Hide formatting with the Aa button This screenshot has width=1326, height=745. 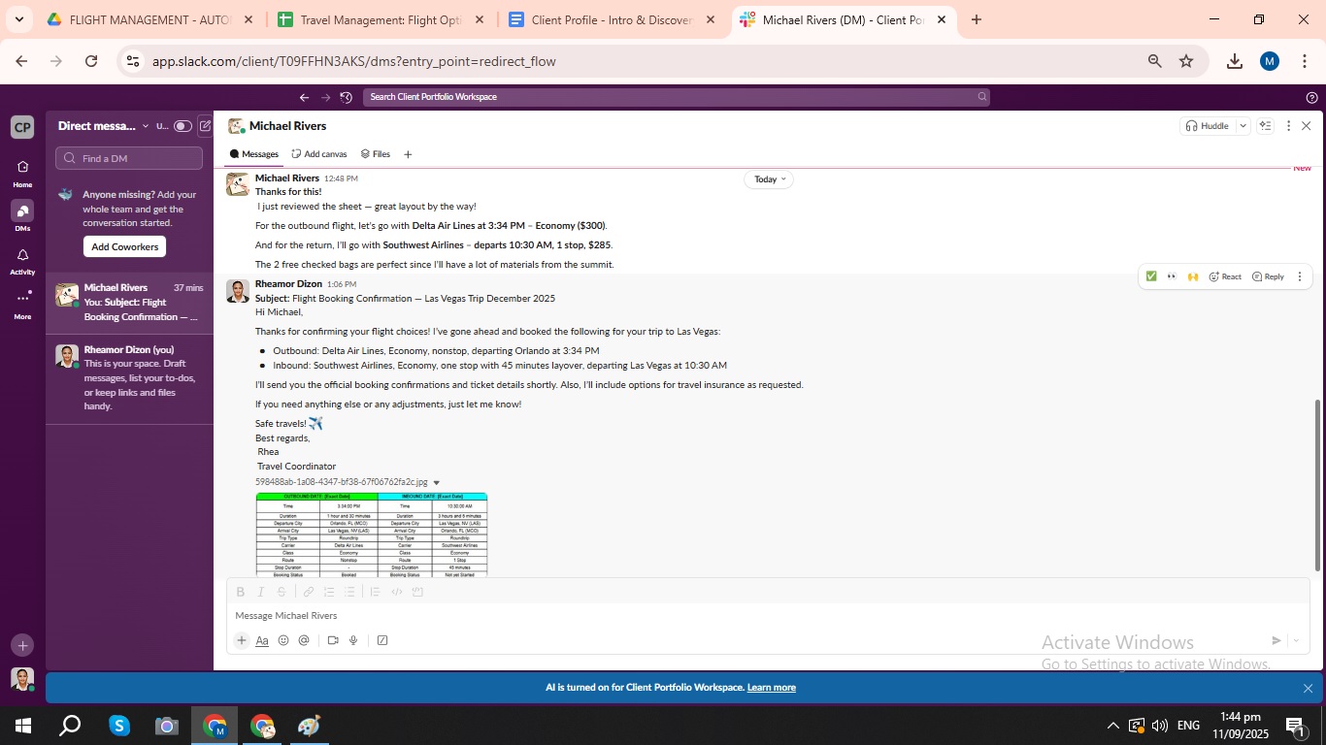(x=262, y=640)
